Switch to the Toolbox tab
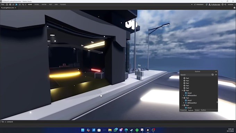236x133 pixels. coord(203,110)
